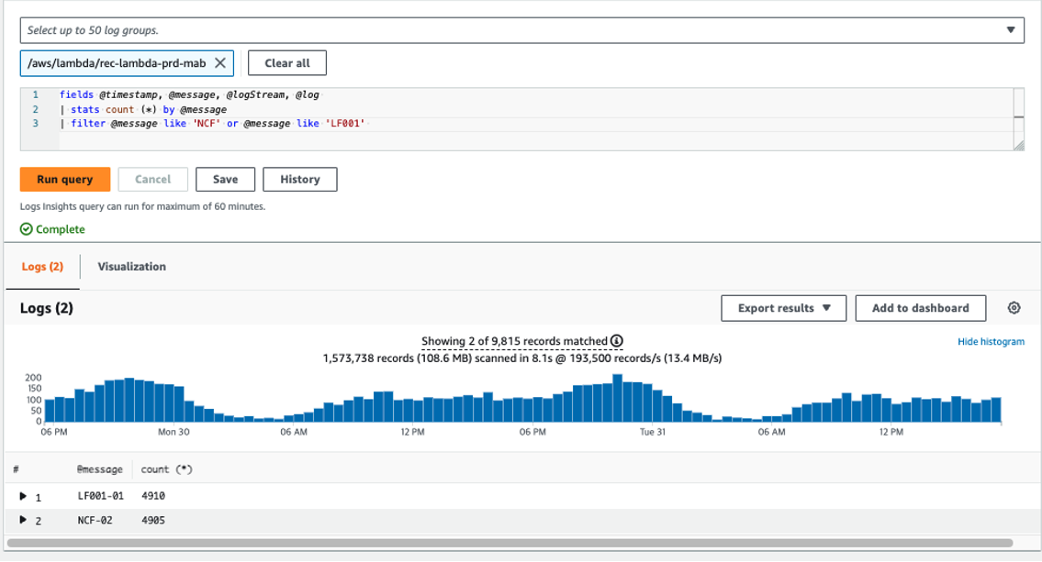This screenshot has height=562, width=1042.
Task: Open the results settings gear icon
Action: (1014, 308)
